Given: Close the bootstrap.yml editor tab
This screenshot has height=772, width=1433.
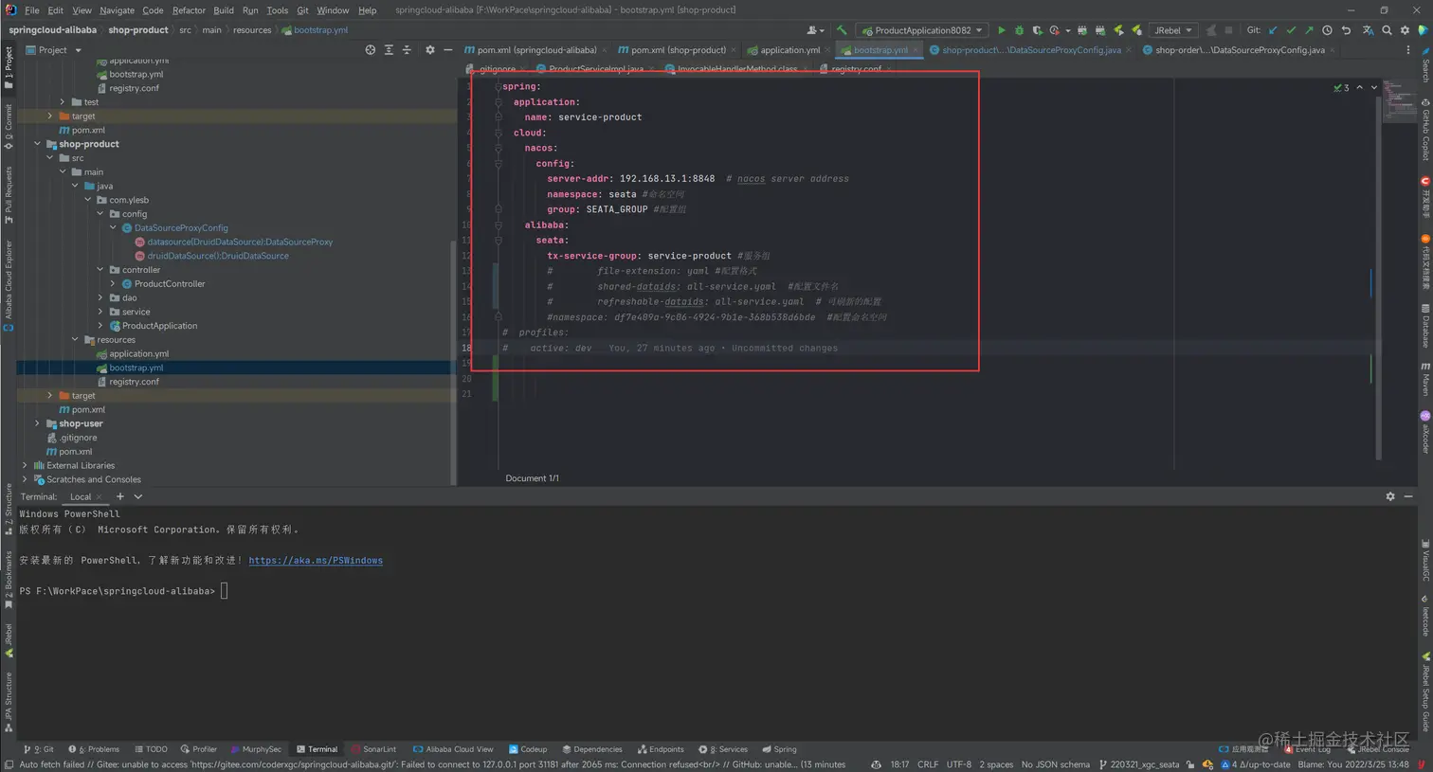Looking at the screenshot, I should [x=915, y=50].
